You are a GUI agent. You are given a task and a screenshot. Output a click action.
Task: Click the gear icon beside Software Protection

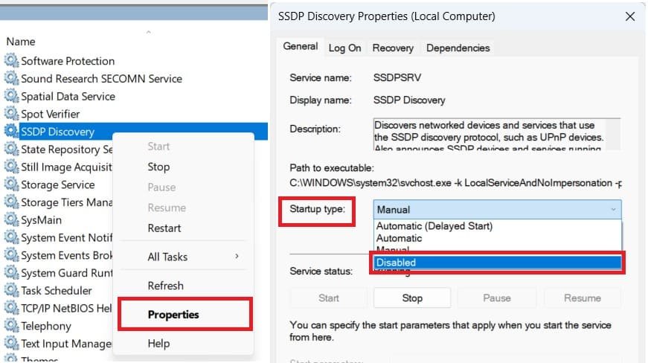pyautogui.click(x=11, y=61)
